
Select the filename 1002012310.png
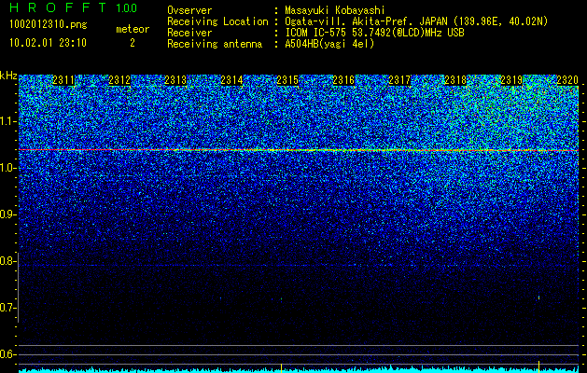[49, 25]
